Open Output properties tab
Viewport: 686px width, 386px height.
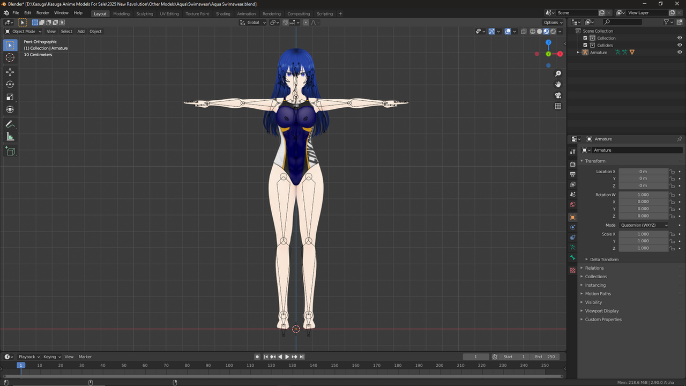pyautogui.click(x=573, y=174)
